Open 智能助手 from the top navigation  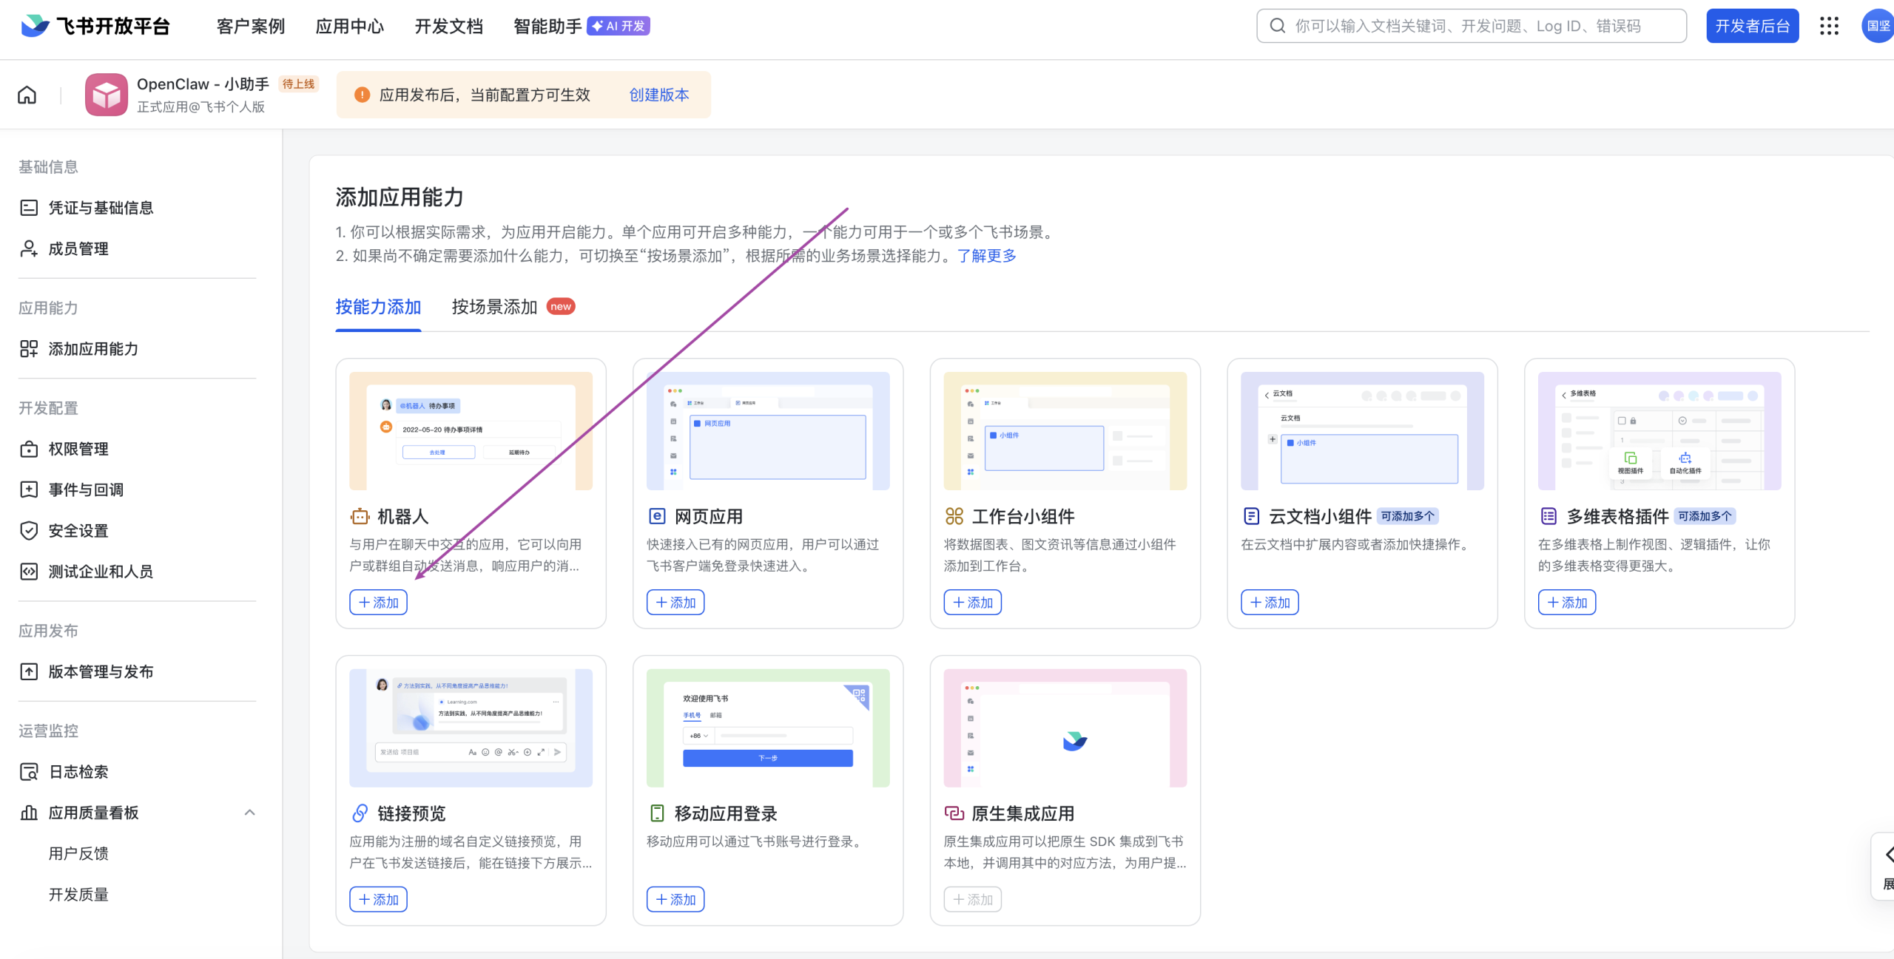[547, 25]
